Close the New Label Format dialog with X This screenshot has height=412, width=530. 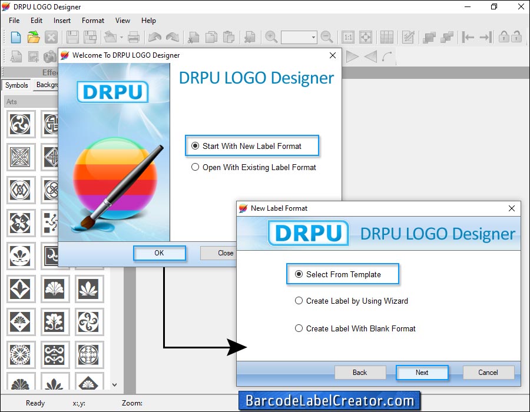pos(512,208)
